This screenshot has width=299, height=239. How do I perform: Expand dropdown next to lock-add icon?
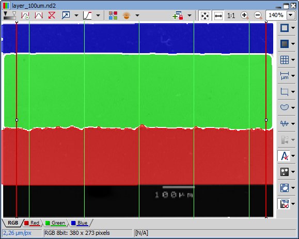tap(190, 15)
